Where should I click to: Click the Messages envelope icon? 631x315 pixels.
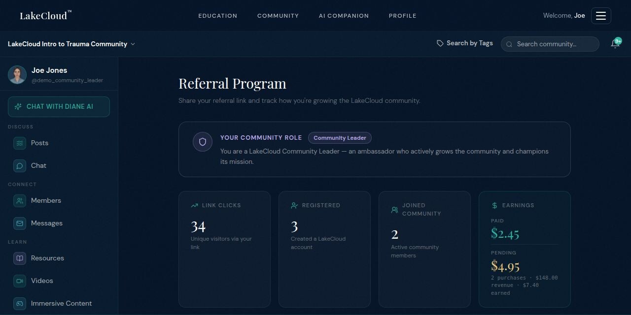point(20,223)
